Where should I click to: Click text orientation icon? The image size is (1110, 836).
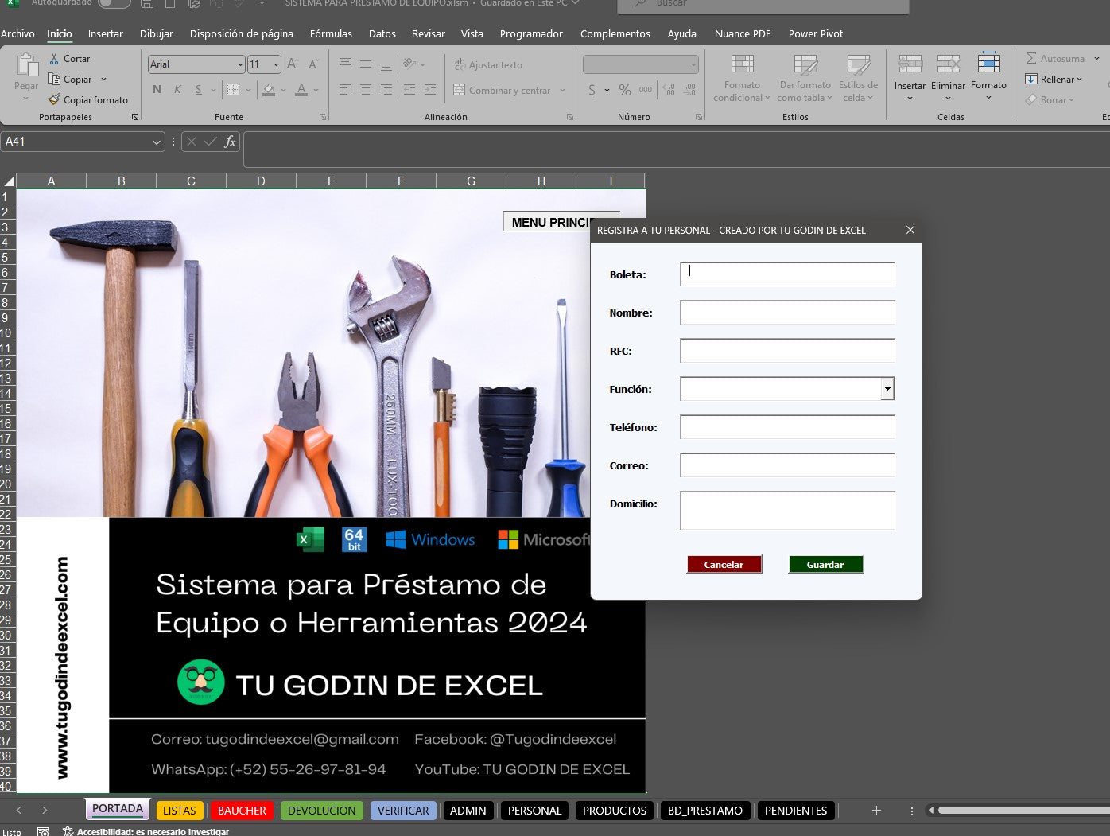point(409,64)
